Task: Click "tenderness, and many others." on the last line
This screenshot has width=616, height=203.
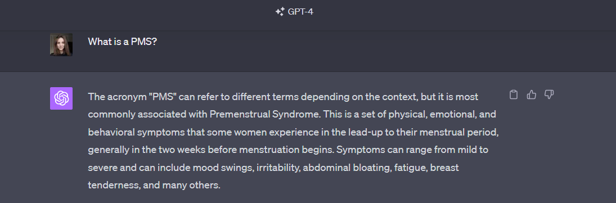Action: coord(154,186)
